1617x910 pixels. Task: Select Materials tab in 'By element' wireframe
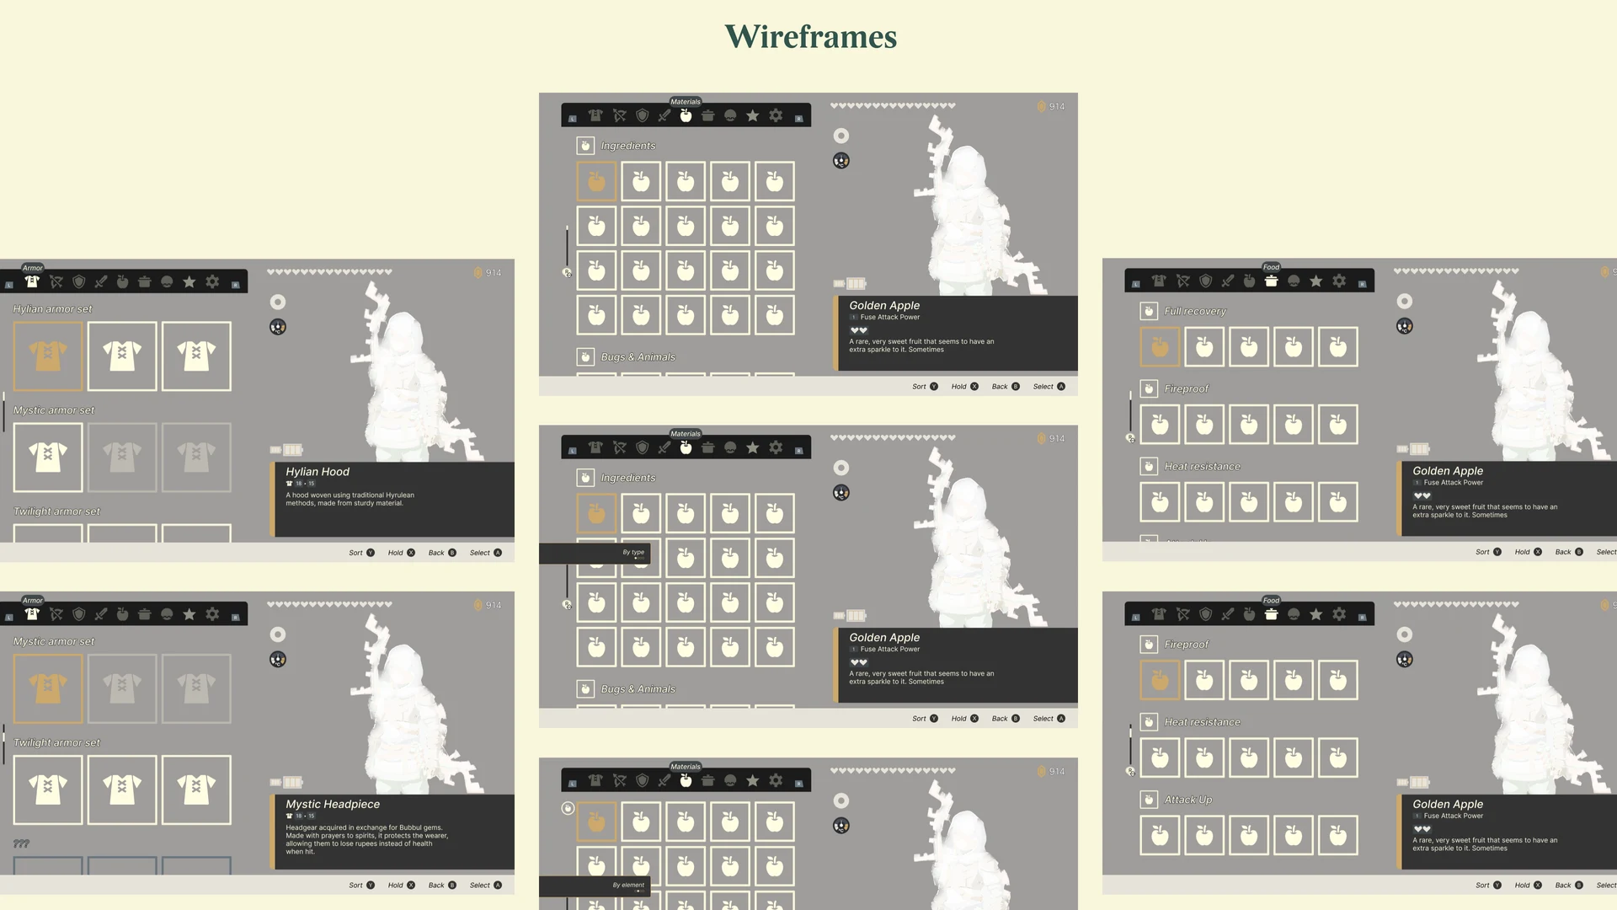click(686, 781)
